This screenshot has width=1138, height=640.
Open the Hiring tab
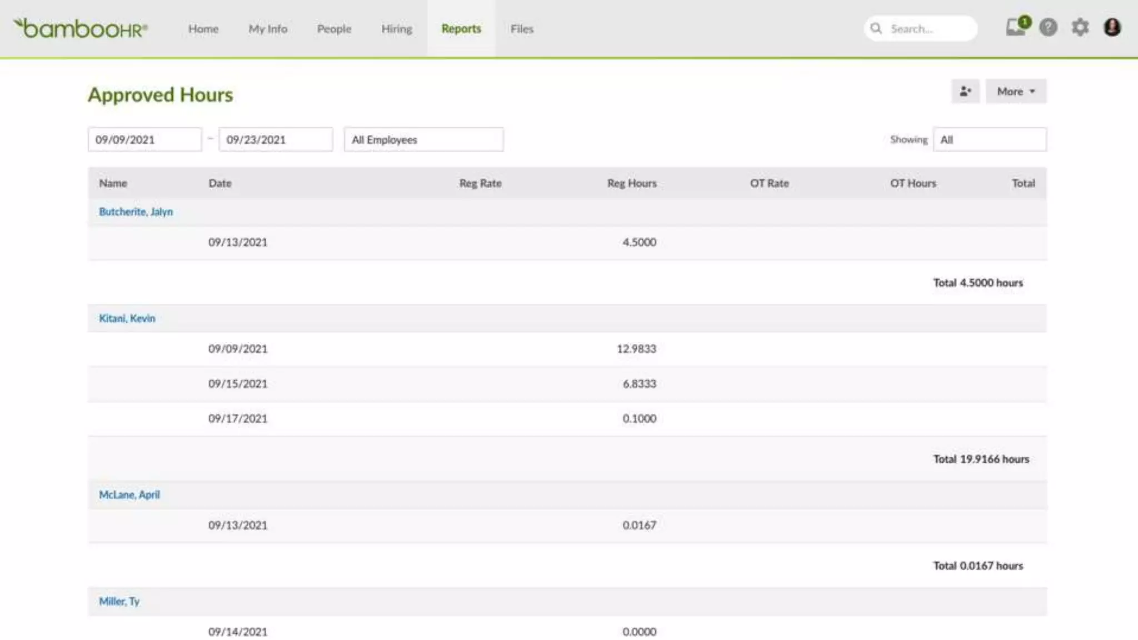pyautogui.click(x=396, y=29)
